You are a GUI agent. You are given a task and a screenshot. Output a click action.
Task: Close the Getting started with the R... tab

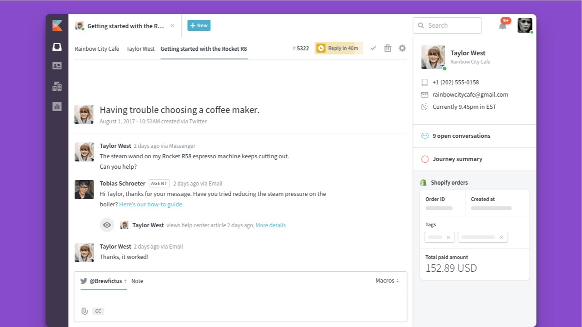[x=173, y=26]
